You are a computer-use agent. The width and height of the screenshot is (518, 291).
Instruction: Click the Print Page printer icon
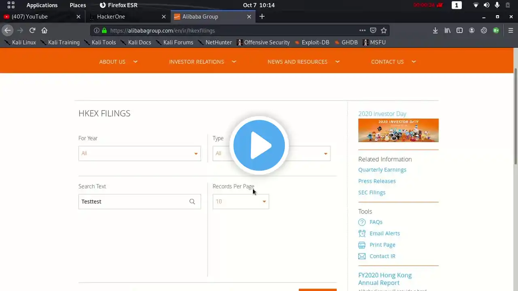coord(362,245)
